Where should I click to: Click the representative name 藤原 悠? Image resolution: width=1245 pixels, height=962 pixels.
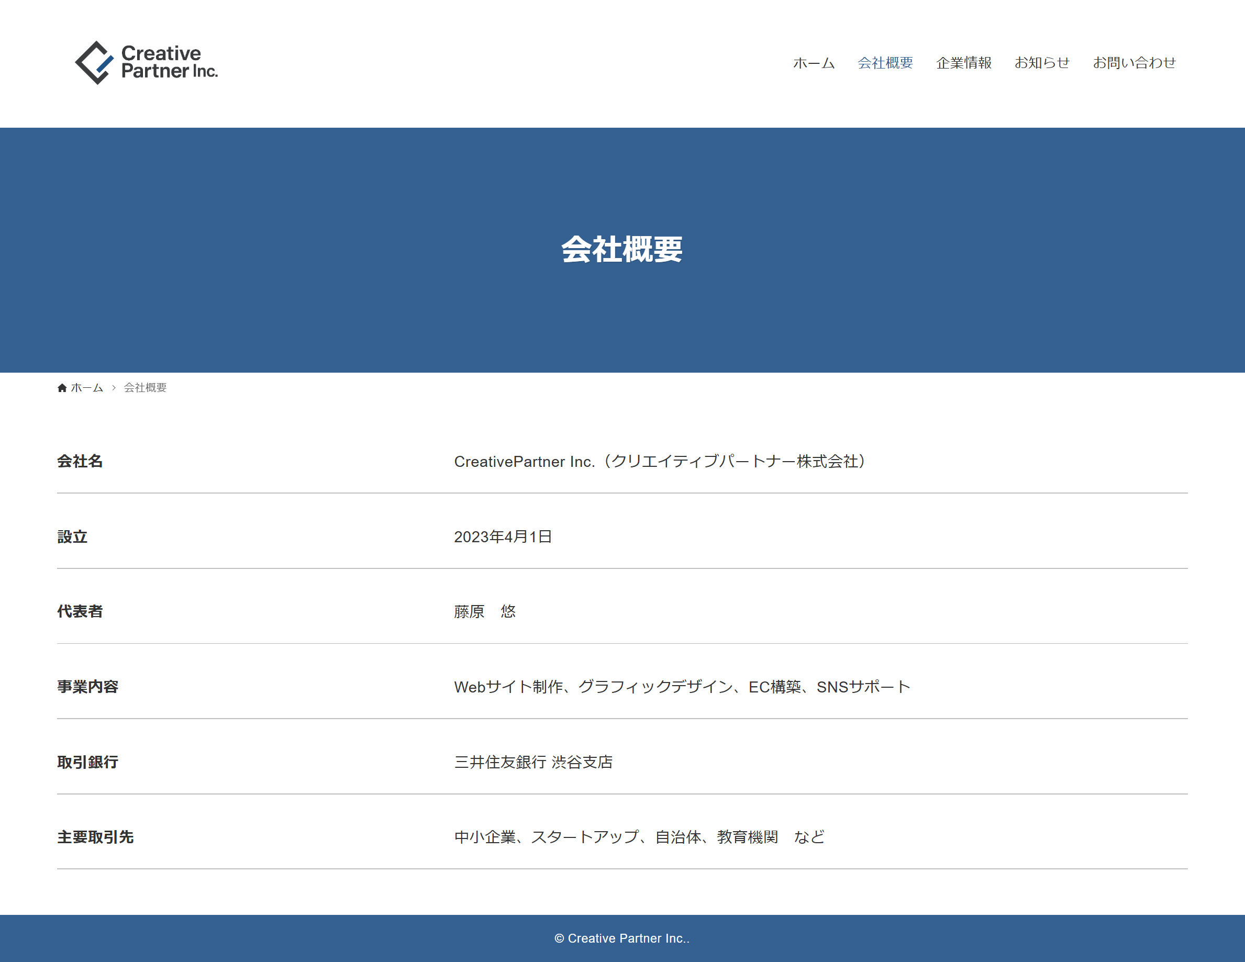pyautogui.click(x=485, y=611)
